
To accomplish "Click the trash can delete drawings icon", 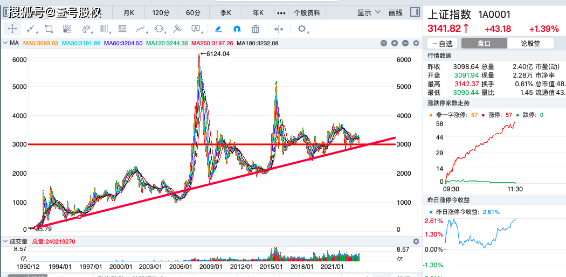I will click(256, 29).
